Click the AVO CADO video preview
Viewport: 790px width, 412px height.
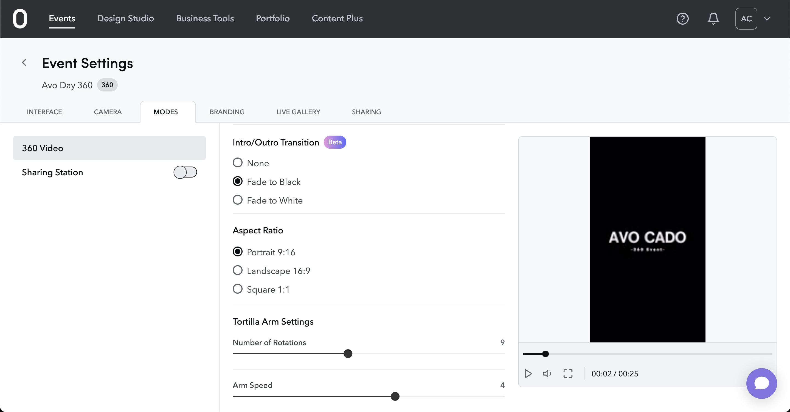[x=647, y=239]
